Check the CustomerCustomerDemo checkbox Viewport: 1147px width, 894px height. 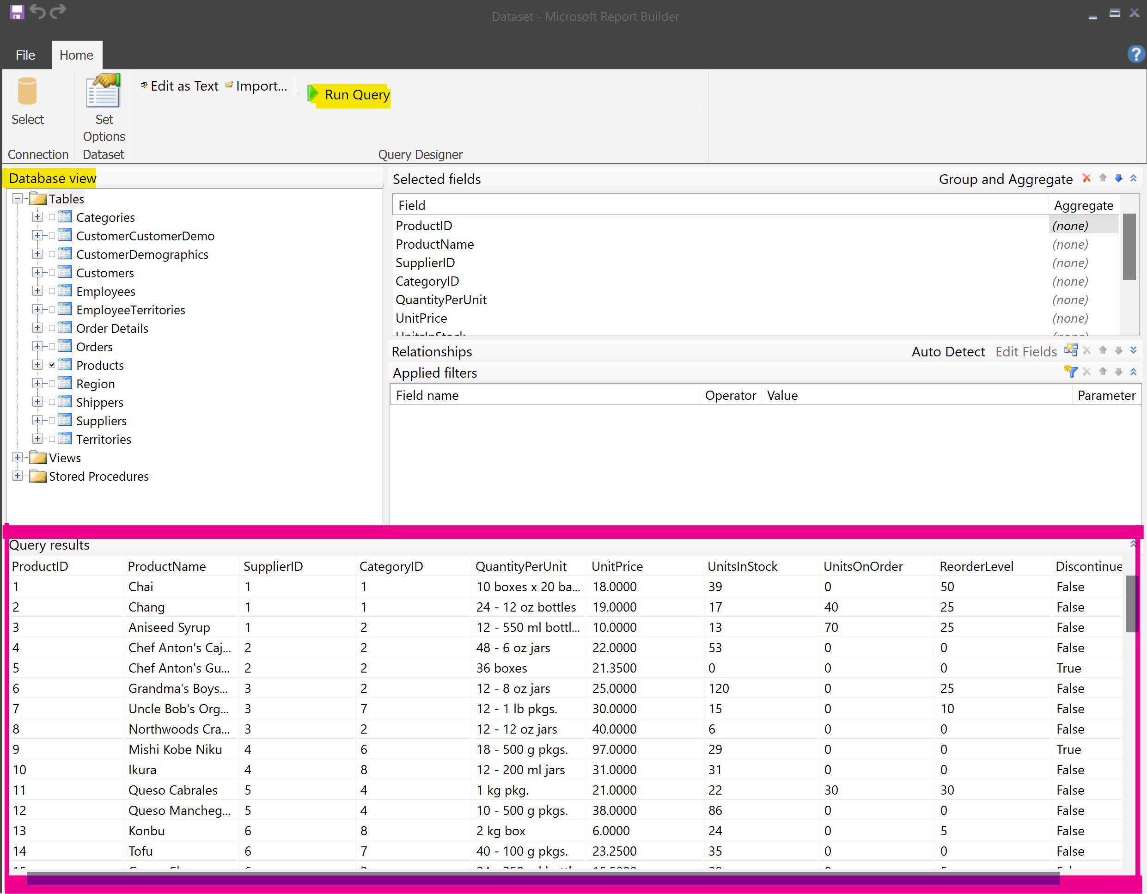coord(52,236)
